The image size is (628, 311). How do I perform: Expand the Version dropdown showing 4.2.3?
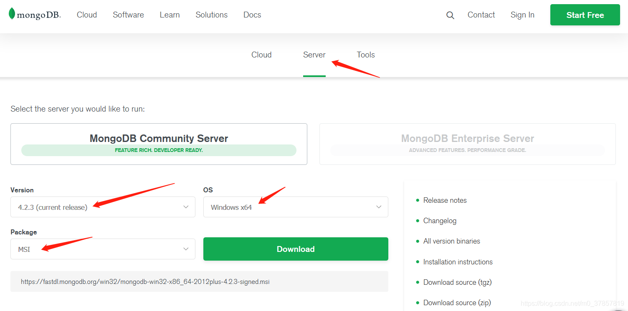click(103, 207)
